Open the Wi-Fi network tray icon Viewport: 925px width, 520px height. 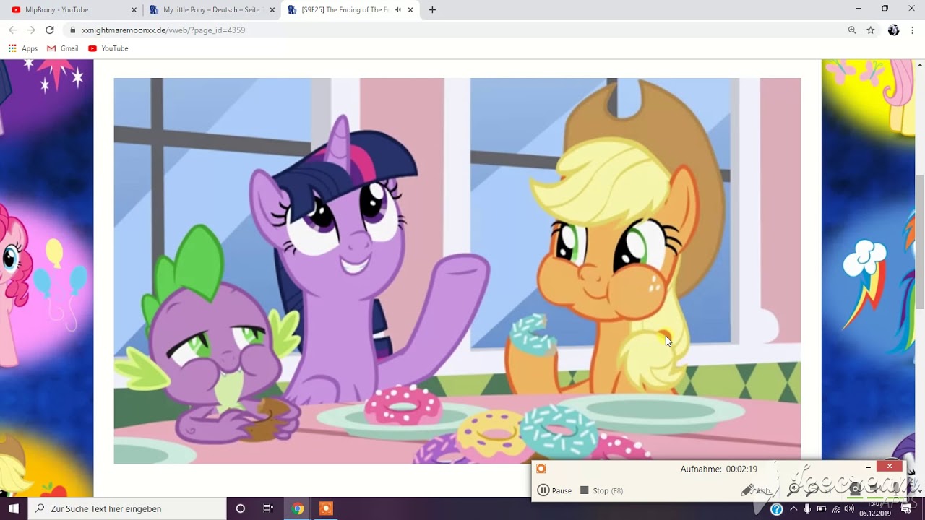click(837, 508)
